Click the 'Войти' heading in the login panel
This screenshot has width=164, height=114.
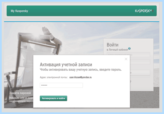point(113,45)
